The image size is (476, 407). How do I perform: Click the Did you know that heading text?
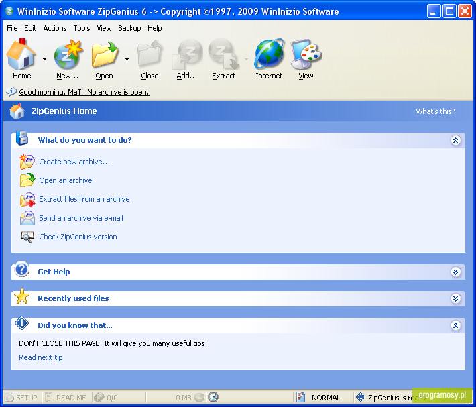coord(75,325)
